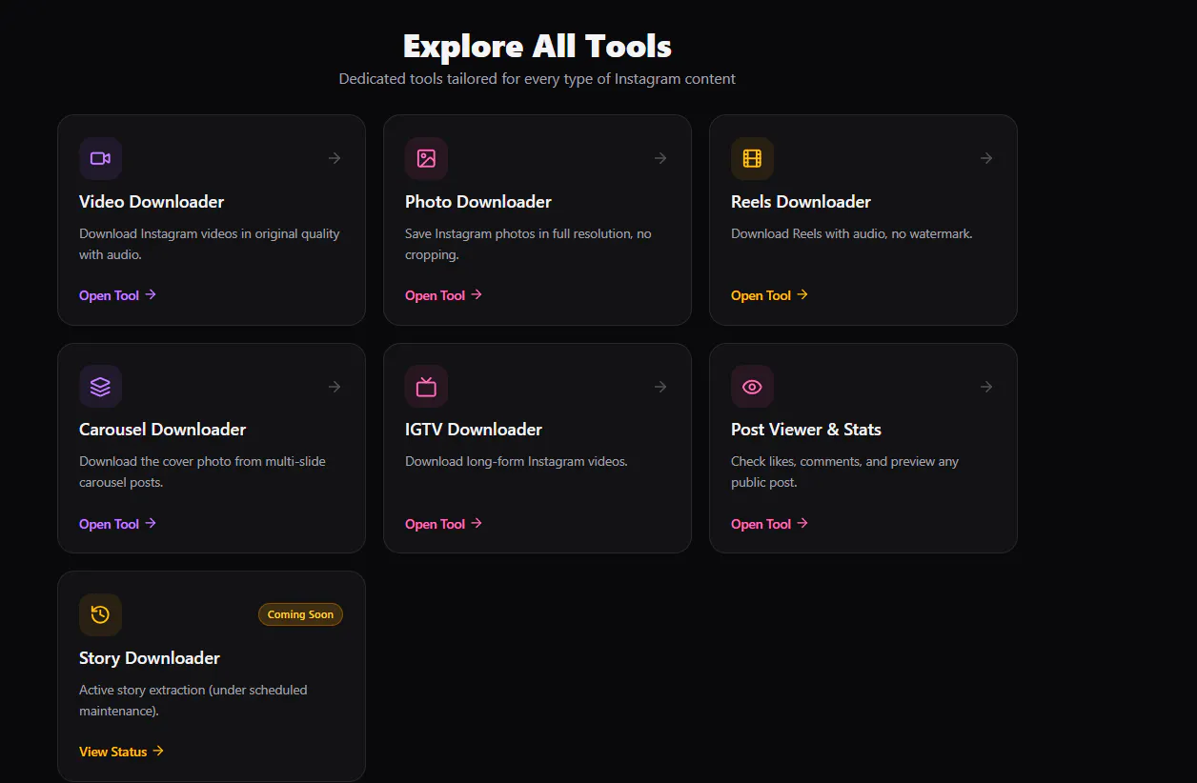Click the 'Dedicated tools tailored' subtitle text
The width and height of the screenshot is (1197, 783).
pos(538,79)
